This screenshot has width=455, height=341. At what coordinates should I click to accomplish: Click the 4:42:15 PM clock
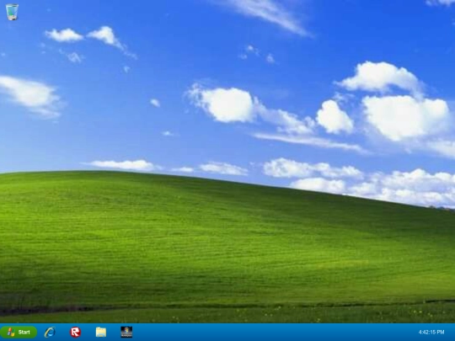[431, 332]
